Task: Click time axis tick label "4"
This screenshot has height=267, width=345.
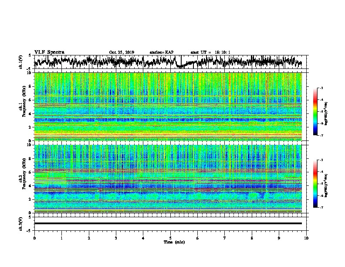Action: (143, 238)
